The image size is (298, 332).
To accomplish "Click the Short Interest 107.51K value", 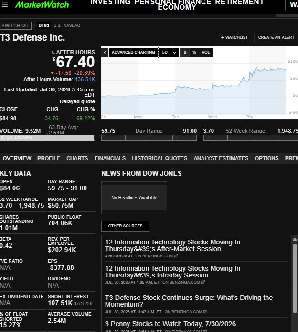I will coord(60,303).
